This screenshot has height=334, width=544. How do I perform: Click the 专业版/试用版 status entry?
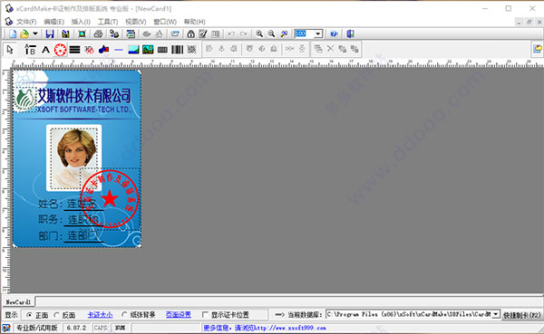[37, 328]
